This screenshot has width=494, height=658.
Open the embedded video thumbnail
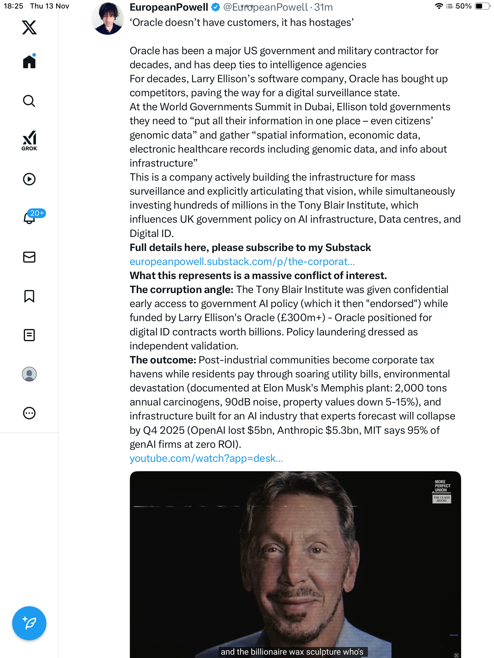click(x=295, y=564)
